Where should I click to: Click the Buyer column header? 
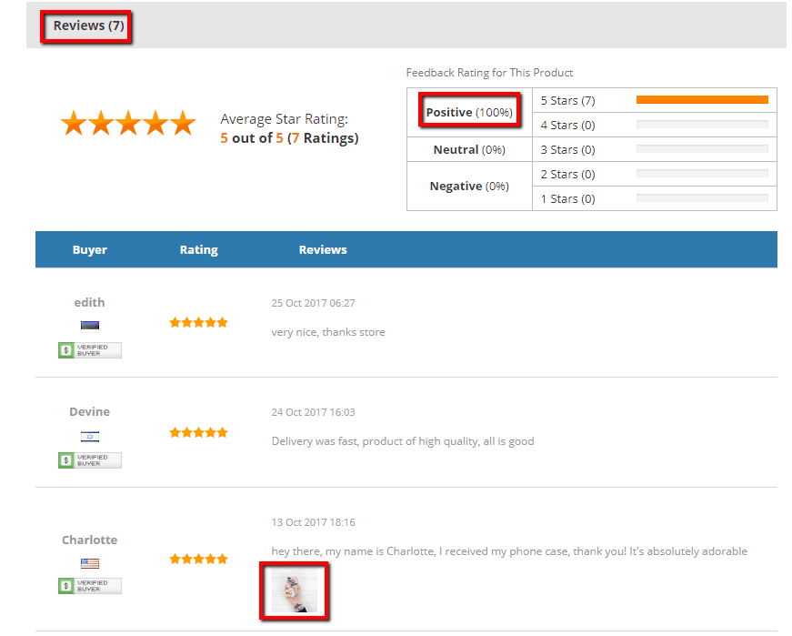point(90,249)
